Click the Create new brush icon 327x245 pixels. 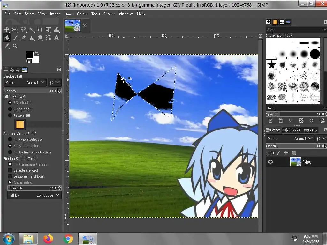click(281, 120)
